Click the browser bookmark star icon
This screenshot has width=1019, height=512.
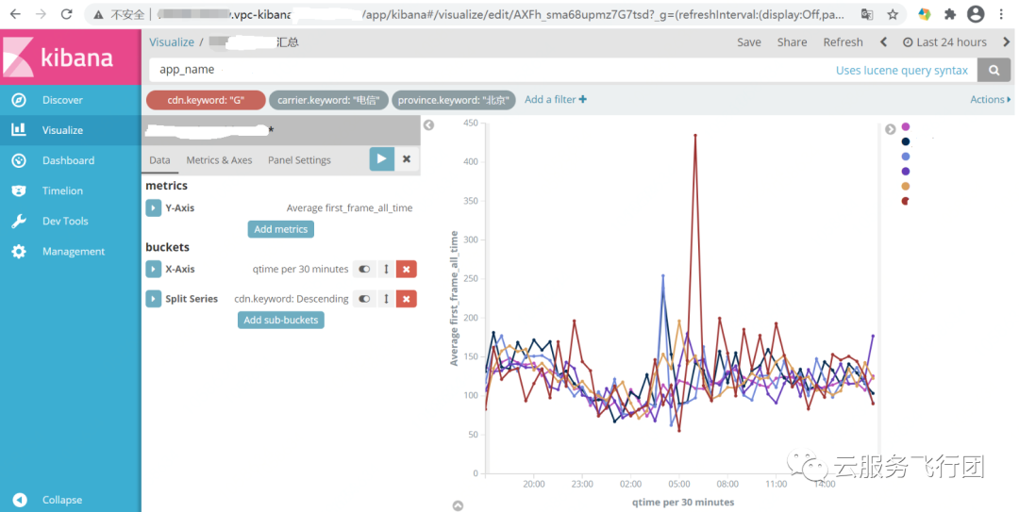tap(893, 14)
